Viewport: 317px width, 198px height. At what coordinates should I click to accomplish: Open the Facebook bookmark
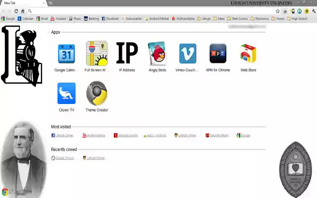pos(110,19)
